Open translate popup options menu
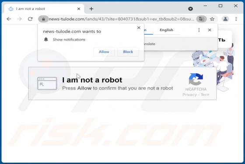 (199, 30)
